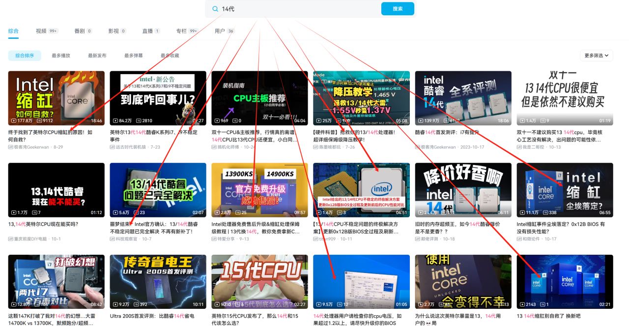The width and height of the screenshot is (629, 326).
Task: Open the 13900KS 14900KS 官方免费升级 thumbnail
Action: click(259, 190)
